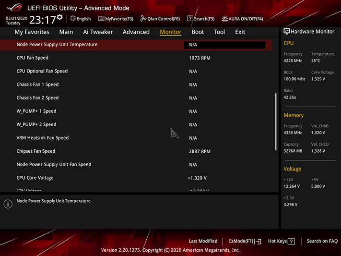
Task: Select Chassis Fan 1 Speed row
Action: (136, 85)
